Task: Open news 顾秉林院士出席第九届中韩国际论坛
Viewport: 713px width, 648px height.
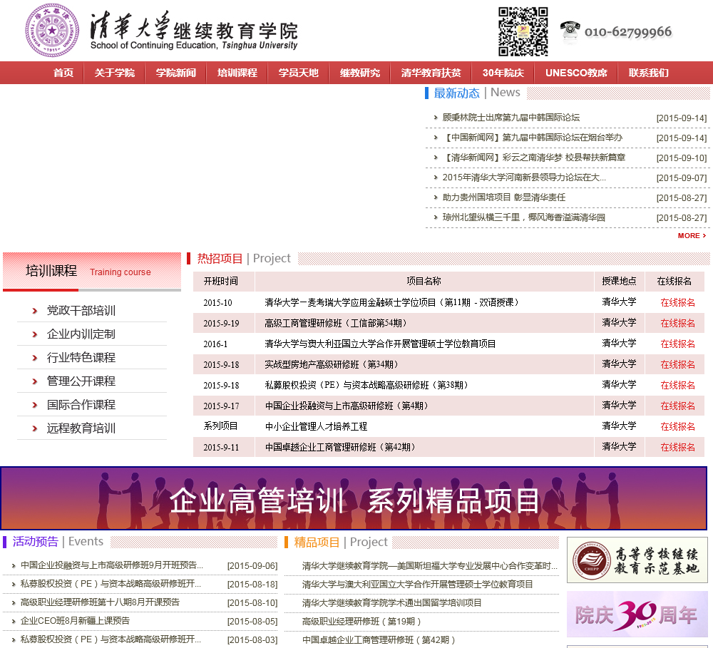Action: pos(511,118)
